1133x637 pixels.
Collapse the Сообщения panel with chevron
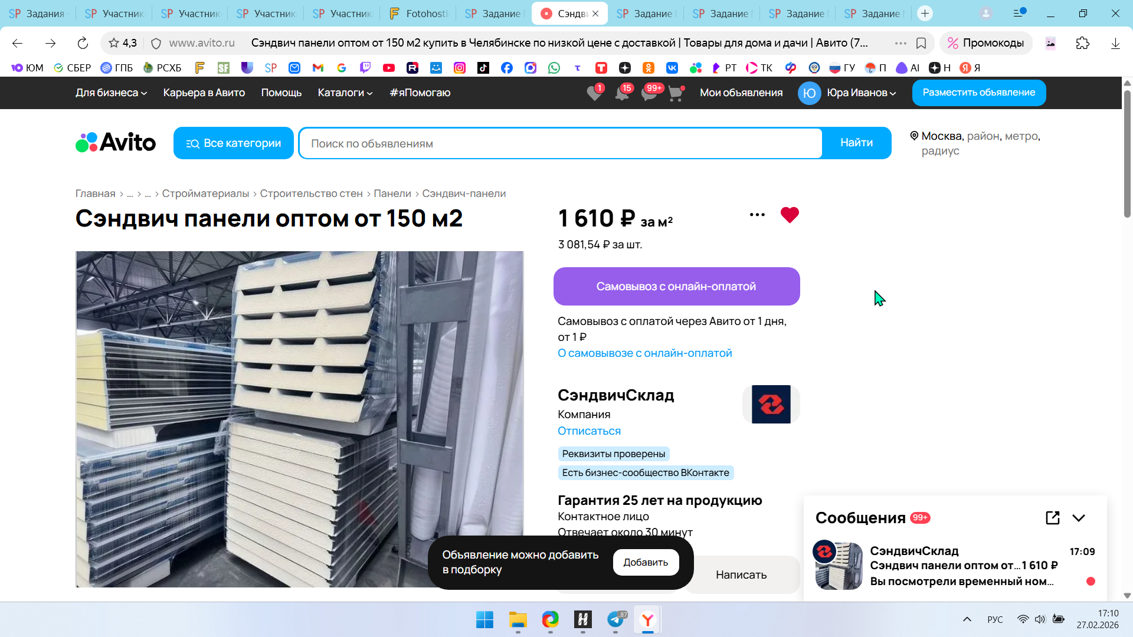click(x=1079, y=518)
